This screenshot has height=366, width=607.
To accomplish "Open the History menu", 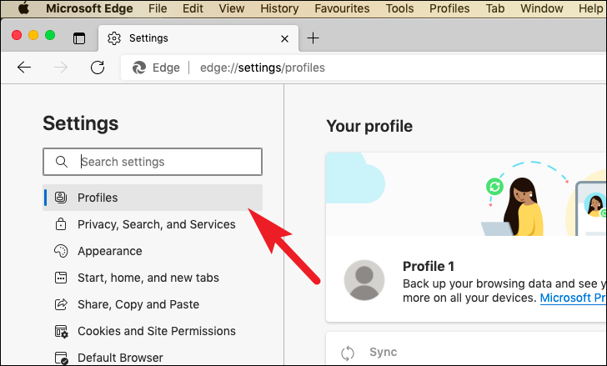I will tap(279, 8).
